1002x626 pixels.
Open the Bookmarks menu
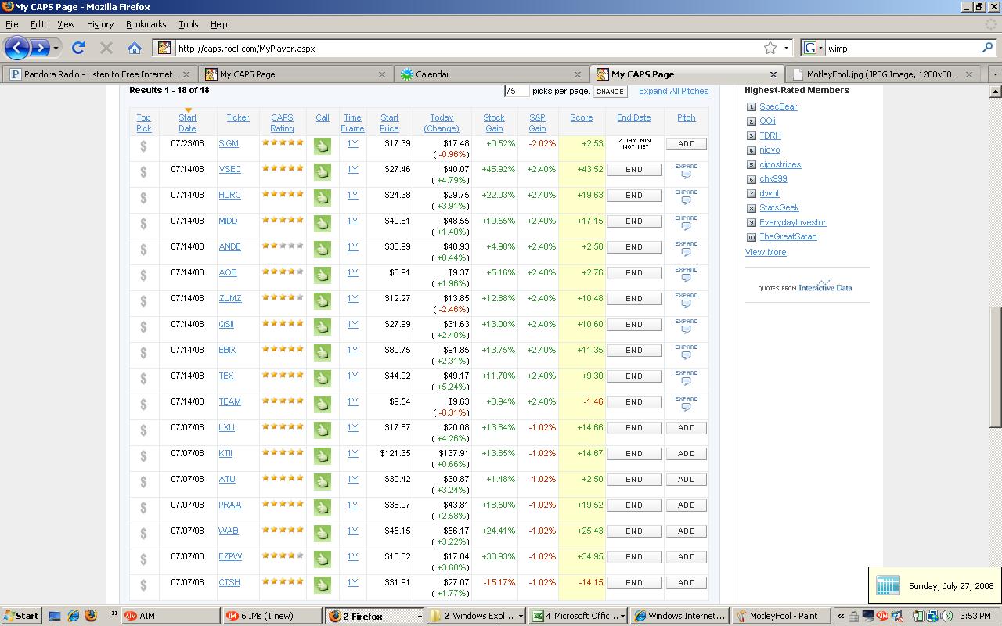(146, 24)
